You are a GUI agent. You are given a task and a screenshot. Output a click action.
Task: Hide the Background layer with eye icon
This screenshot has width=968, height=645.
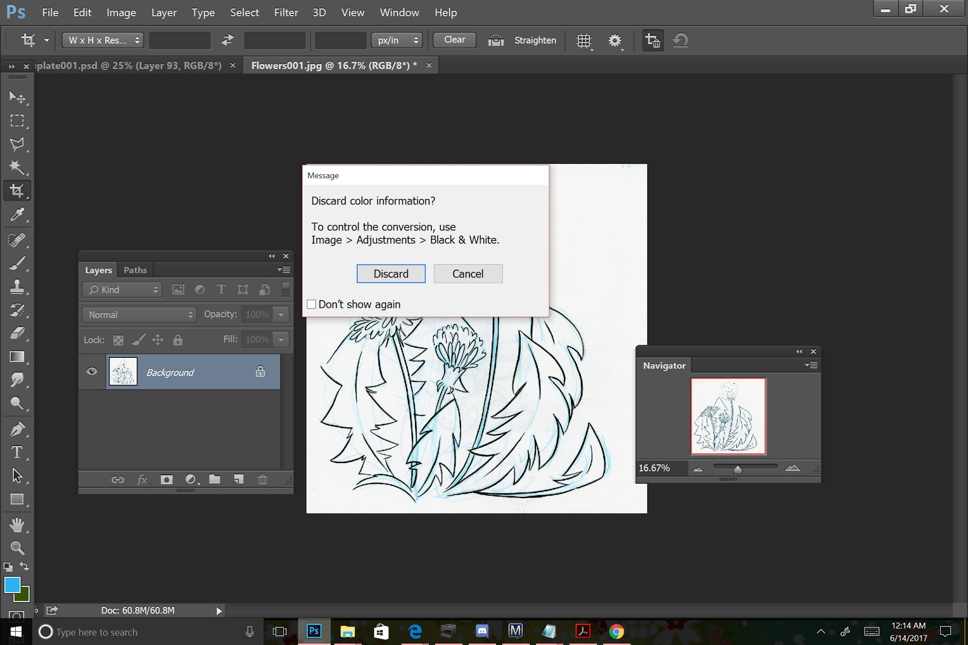92,372
